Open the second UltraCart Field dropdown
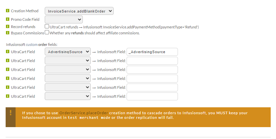Image resolution: width=276 pixels, height=139 pixels. coord(68,60)
